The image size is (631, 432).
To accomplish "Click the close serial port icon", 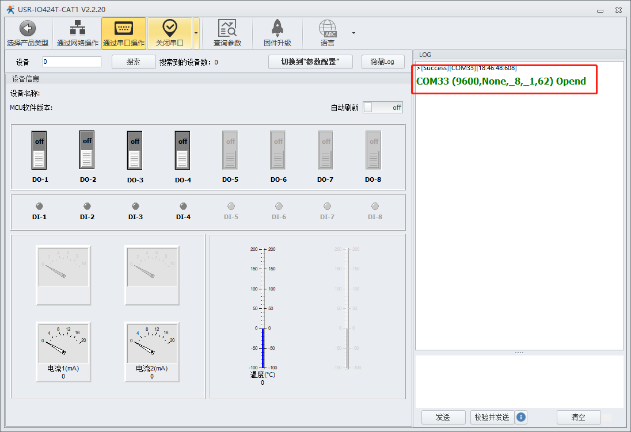I will click(169, 28).
